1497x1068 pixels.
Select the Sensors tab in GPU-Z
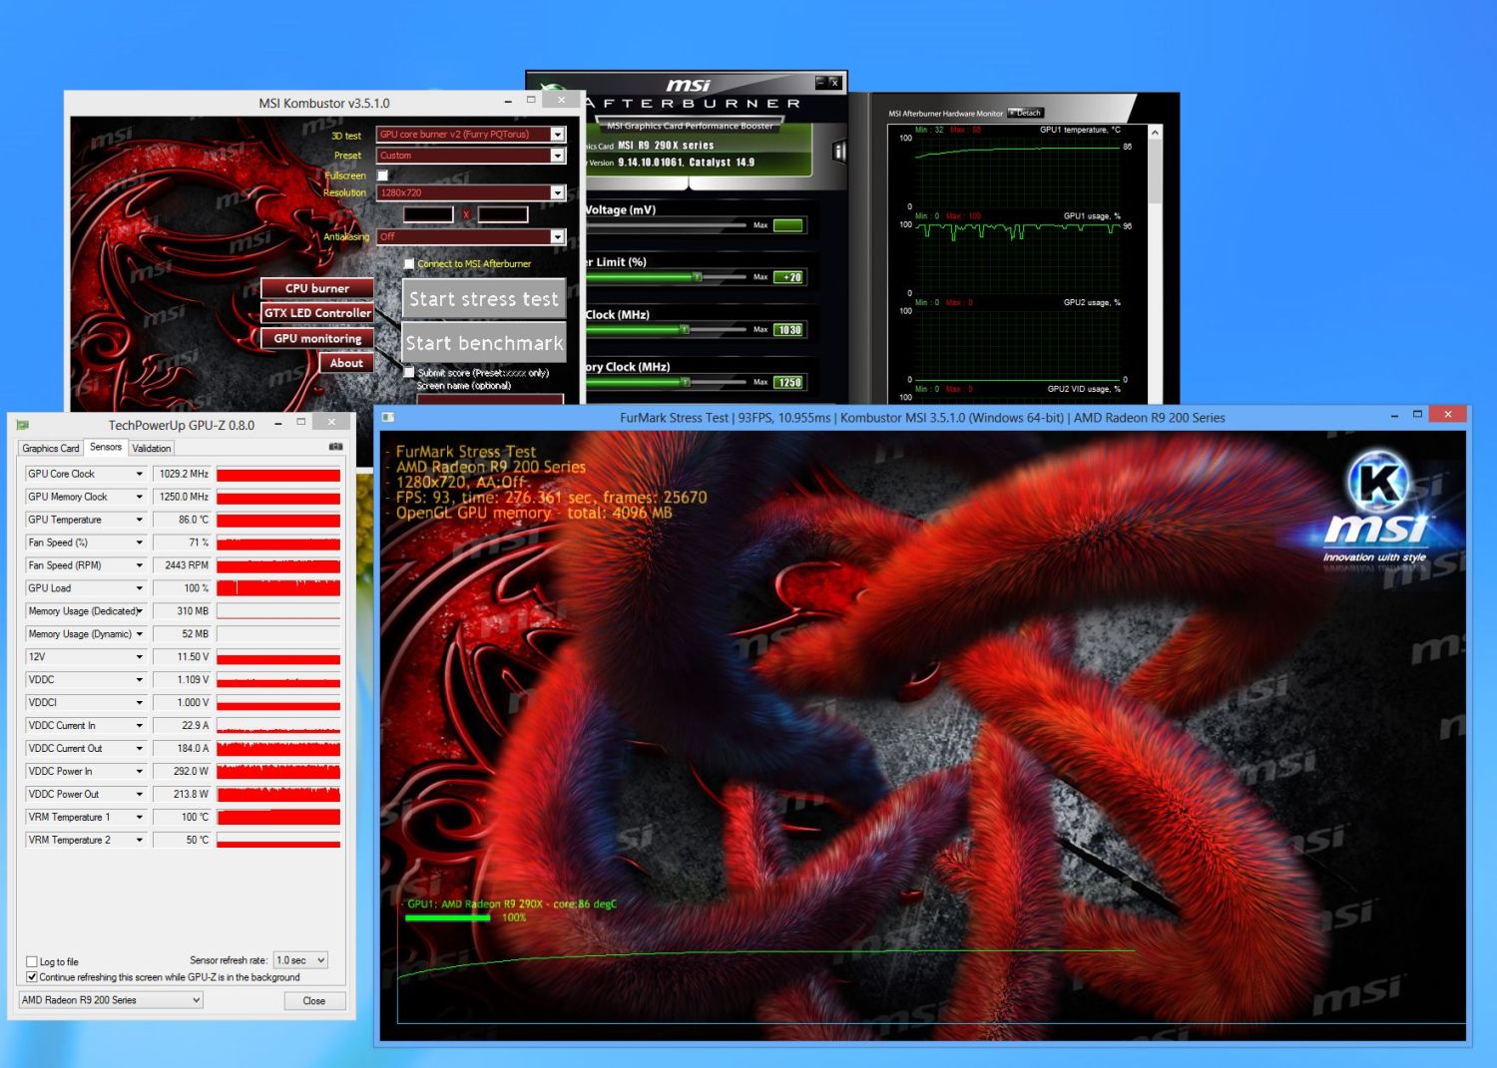pyautogui.click(x=106, y=447)
